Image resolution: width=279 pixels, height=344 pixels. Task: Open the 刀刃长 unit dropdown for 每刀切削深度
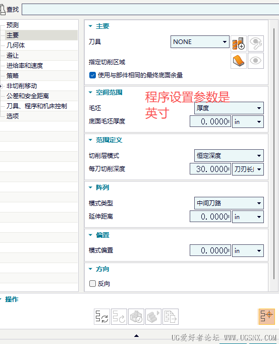[x=248, y=169]
